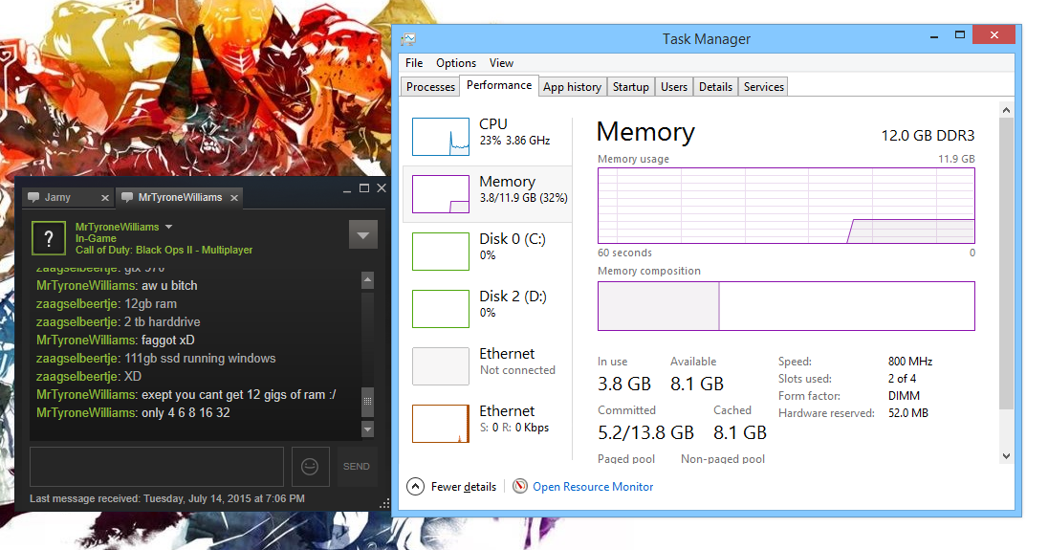This screenshot has width=1048, height=550.
Task: Select the MrTyroneWilliams chat tab
Action: (179, 197)
